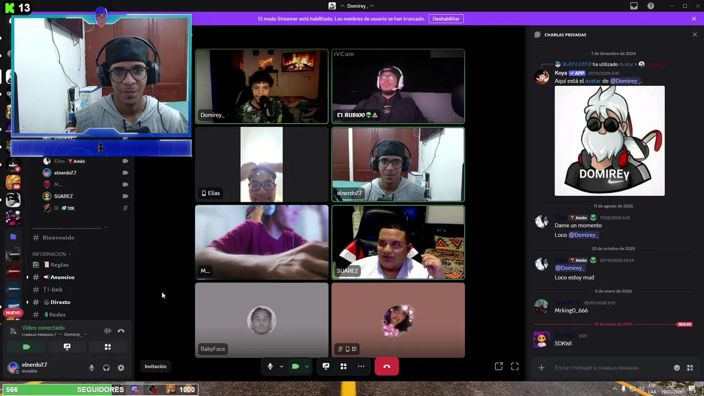Show hidden tray icons arrow

coord(615,389)
